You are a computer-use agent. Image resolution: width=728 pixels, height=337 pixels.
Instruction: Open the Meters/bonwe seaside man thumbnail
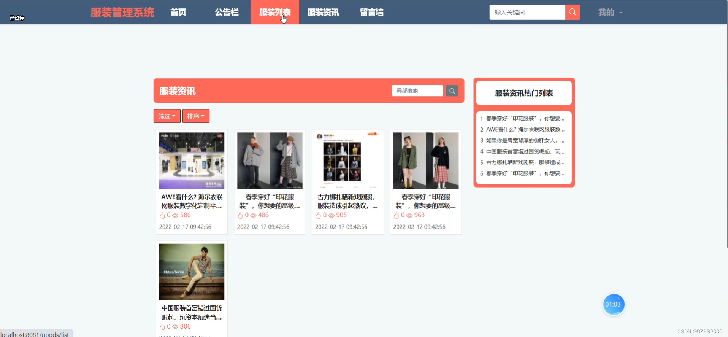point(192,272)
